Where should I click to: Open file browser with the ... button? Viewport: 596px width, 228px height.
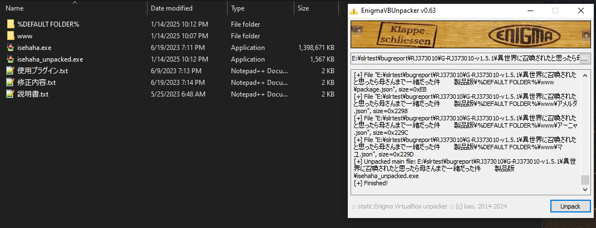[x=585, y=59]
